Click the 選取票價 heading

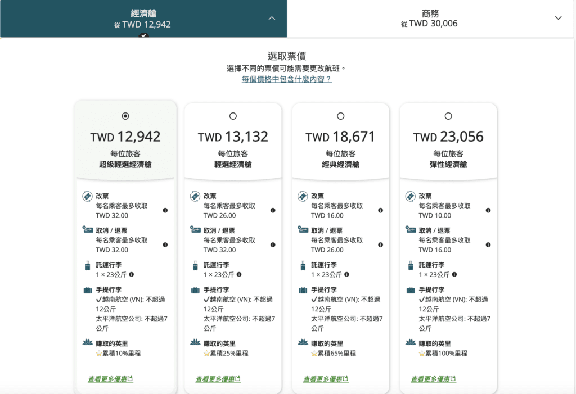coord(286,56)
